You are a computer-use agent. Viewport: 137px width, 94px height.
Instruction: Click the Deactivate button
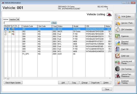click(x=95, y=83)
